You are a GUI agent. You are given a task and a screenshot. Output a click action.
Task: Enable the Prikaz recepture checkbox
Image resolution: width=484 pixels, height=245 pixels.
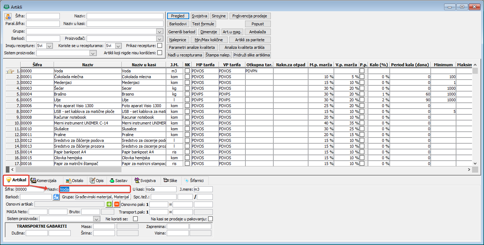pos(160,46)
